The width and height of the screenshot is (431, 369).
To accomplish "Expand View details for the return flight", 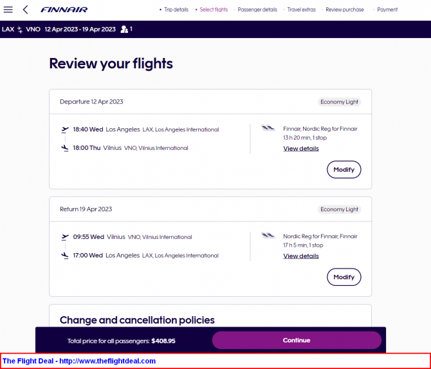I will pos(301,256).
